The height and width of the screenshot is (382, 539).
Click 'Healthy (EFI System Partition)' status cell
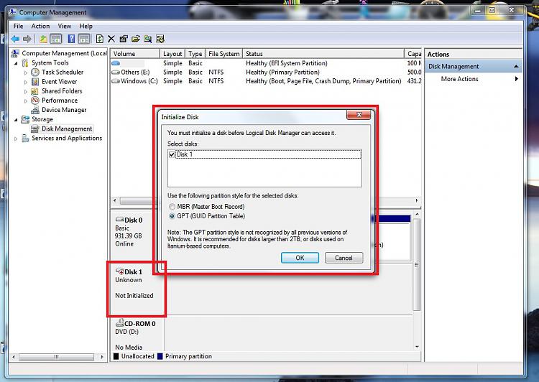tap(286, 63)
